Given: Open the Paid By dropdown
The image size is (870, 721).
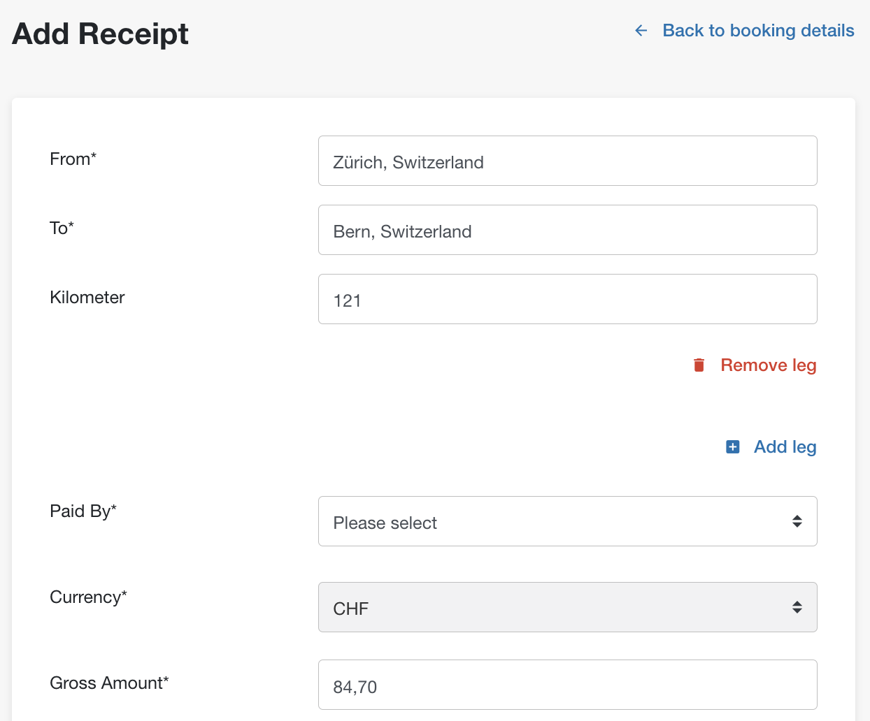Looking at the screenshot, I should tap(567, 521).
